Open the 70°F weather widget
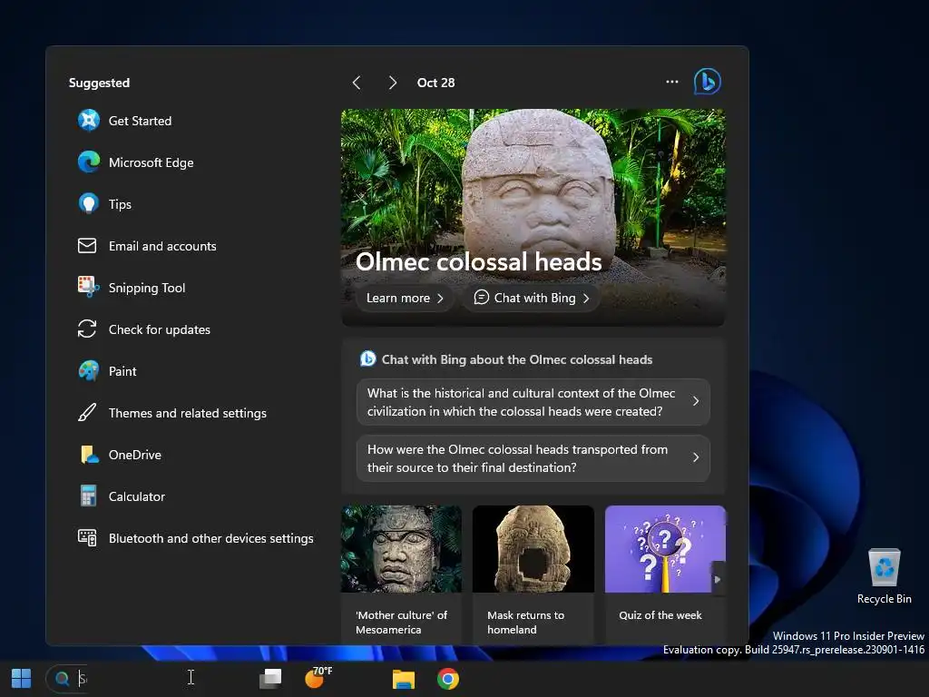The image size is (929, 697). click(x=318, y=677)
